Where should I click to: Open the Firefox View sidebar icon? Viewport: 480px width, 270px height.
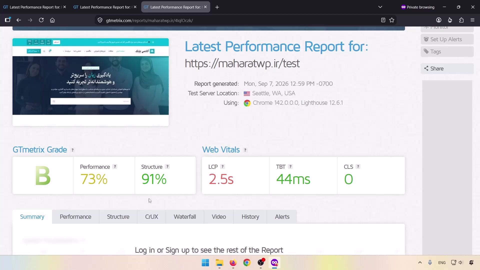[8, 20]
